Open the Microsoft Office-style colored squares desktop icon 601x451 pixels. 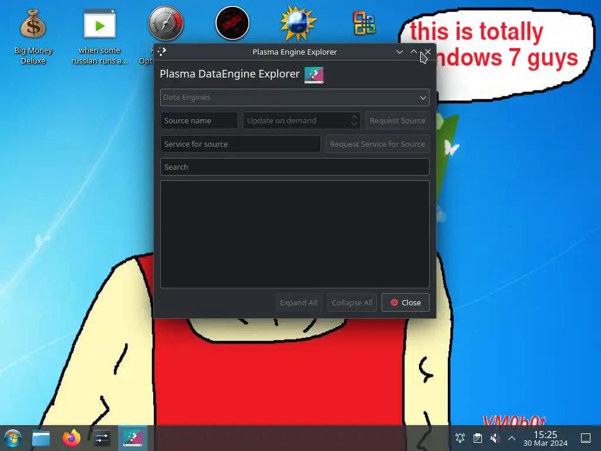(x=364, y=23)
